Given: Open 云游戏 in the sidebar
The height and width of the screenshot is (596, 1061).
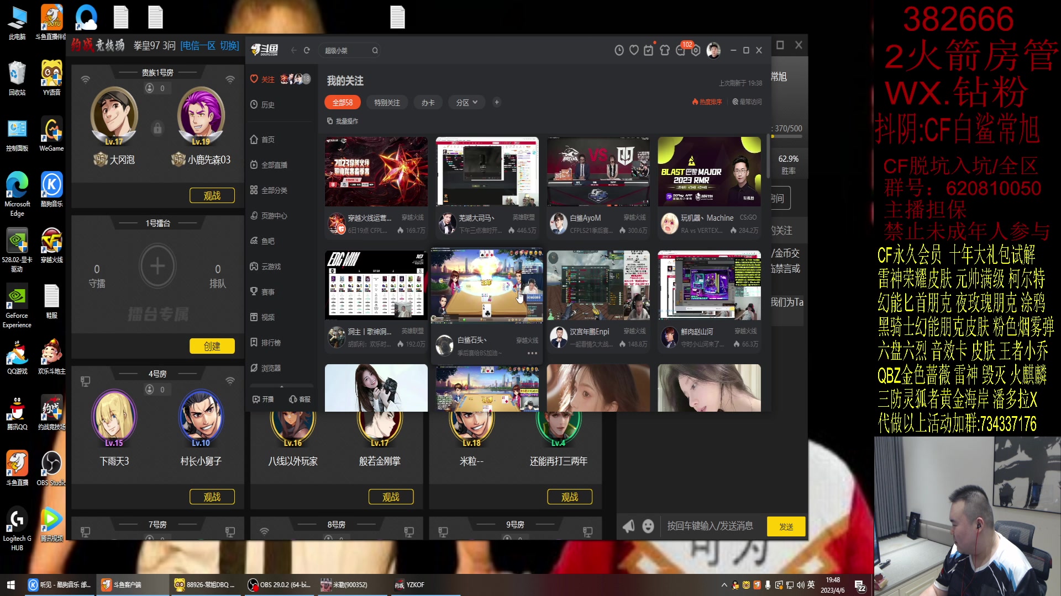Looking at the screenshot, I should coord(265,267).
